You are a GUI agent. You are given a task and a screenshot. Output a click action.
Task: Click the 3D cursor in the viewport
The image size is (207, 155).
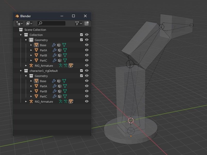click(x=131, y=120)
